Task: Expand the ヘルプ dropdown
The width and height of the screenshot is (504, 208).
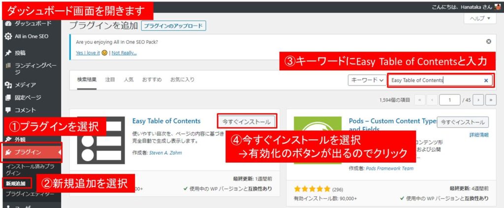Action: [480, 18]
